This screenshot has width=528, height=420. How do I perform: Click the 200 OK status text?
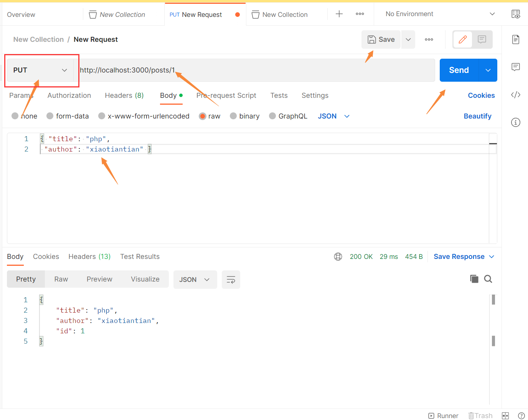click(361, 257)
